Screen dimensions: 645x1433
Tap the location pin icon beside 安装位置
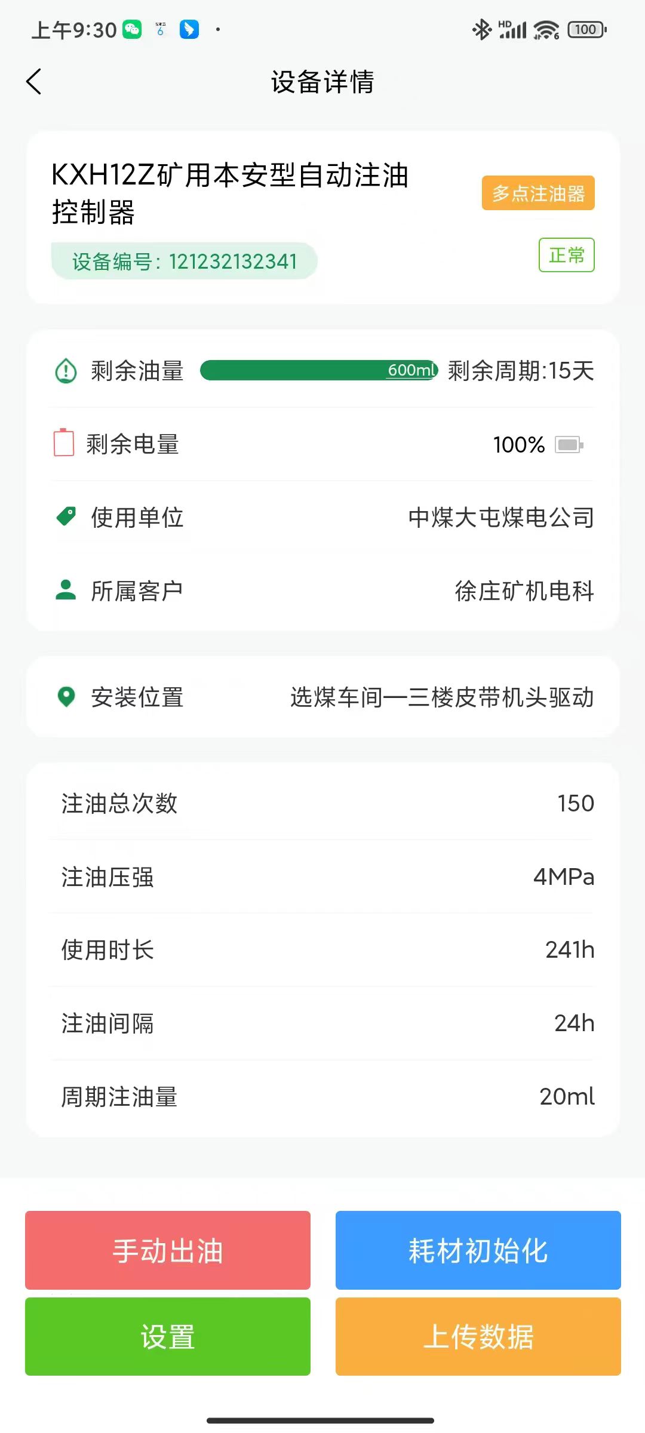(66, 697)
